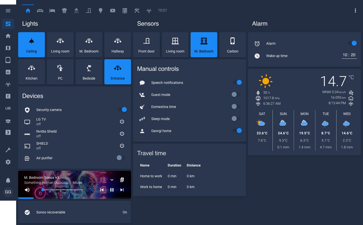The image size is (363, 225).
Task: Enable Guest mode switch
Action: pos(236,94)
